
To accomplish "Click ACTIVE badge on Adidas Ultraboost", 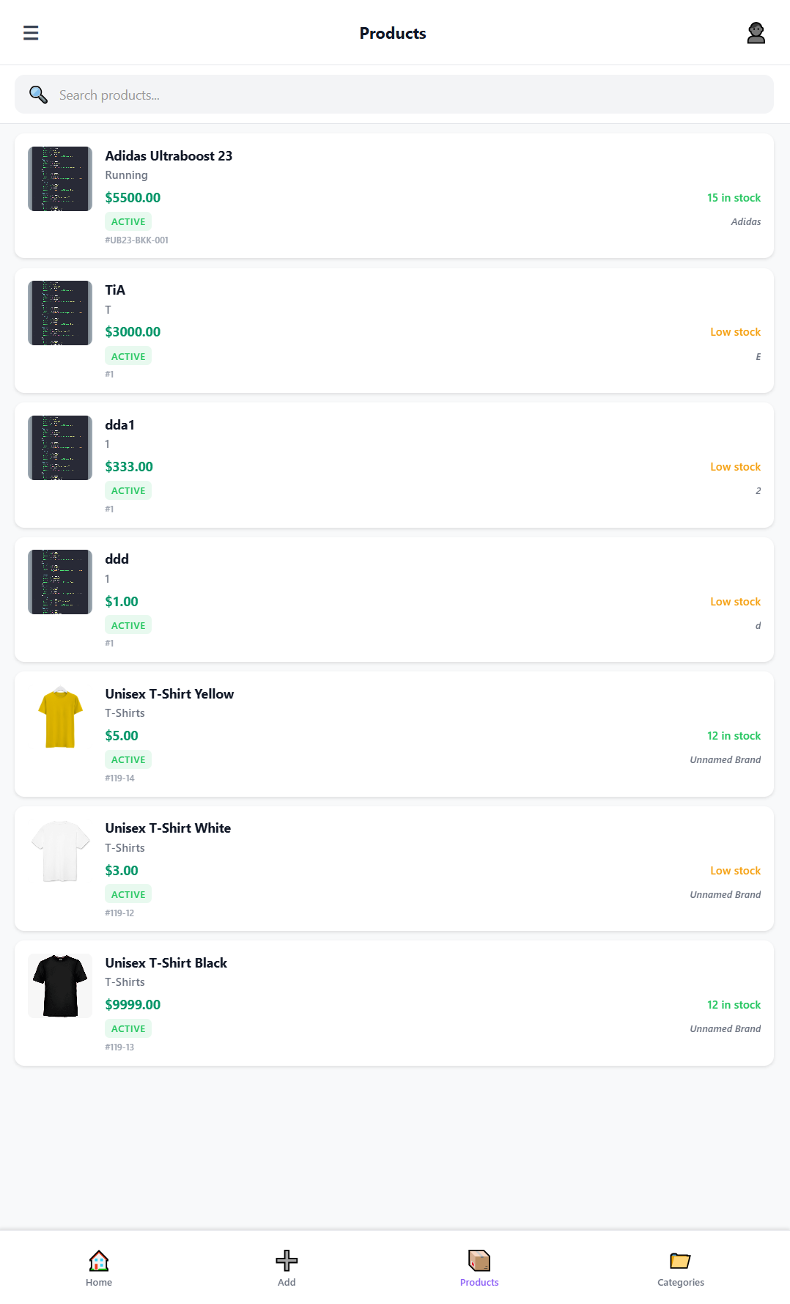I will pos(128,222).
